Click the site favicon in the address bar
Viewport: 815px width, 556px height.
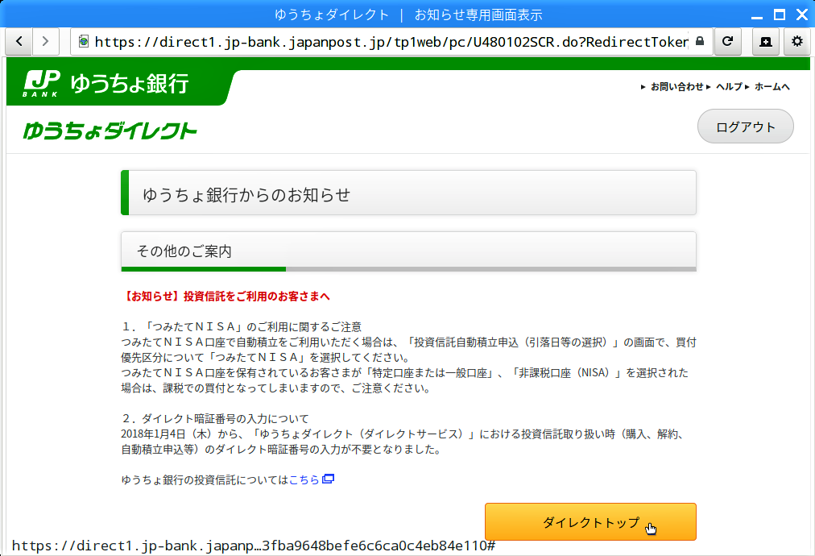tap(84, 41)
